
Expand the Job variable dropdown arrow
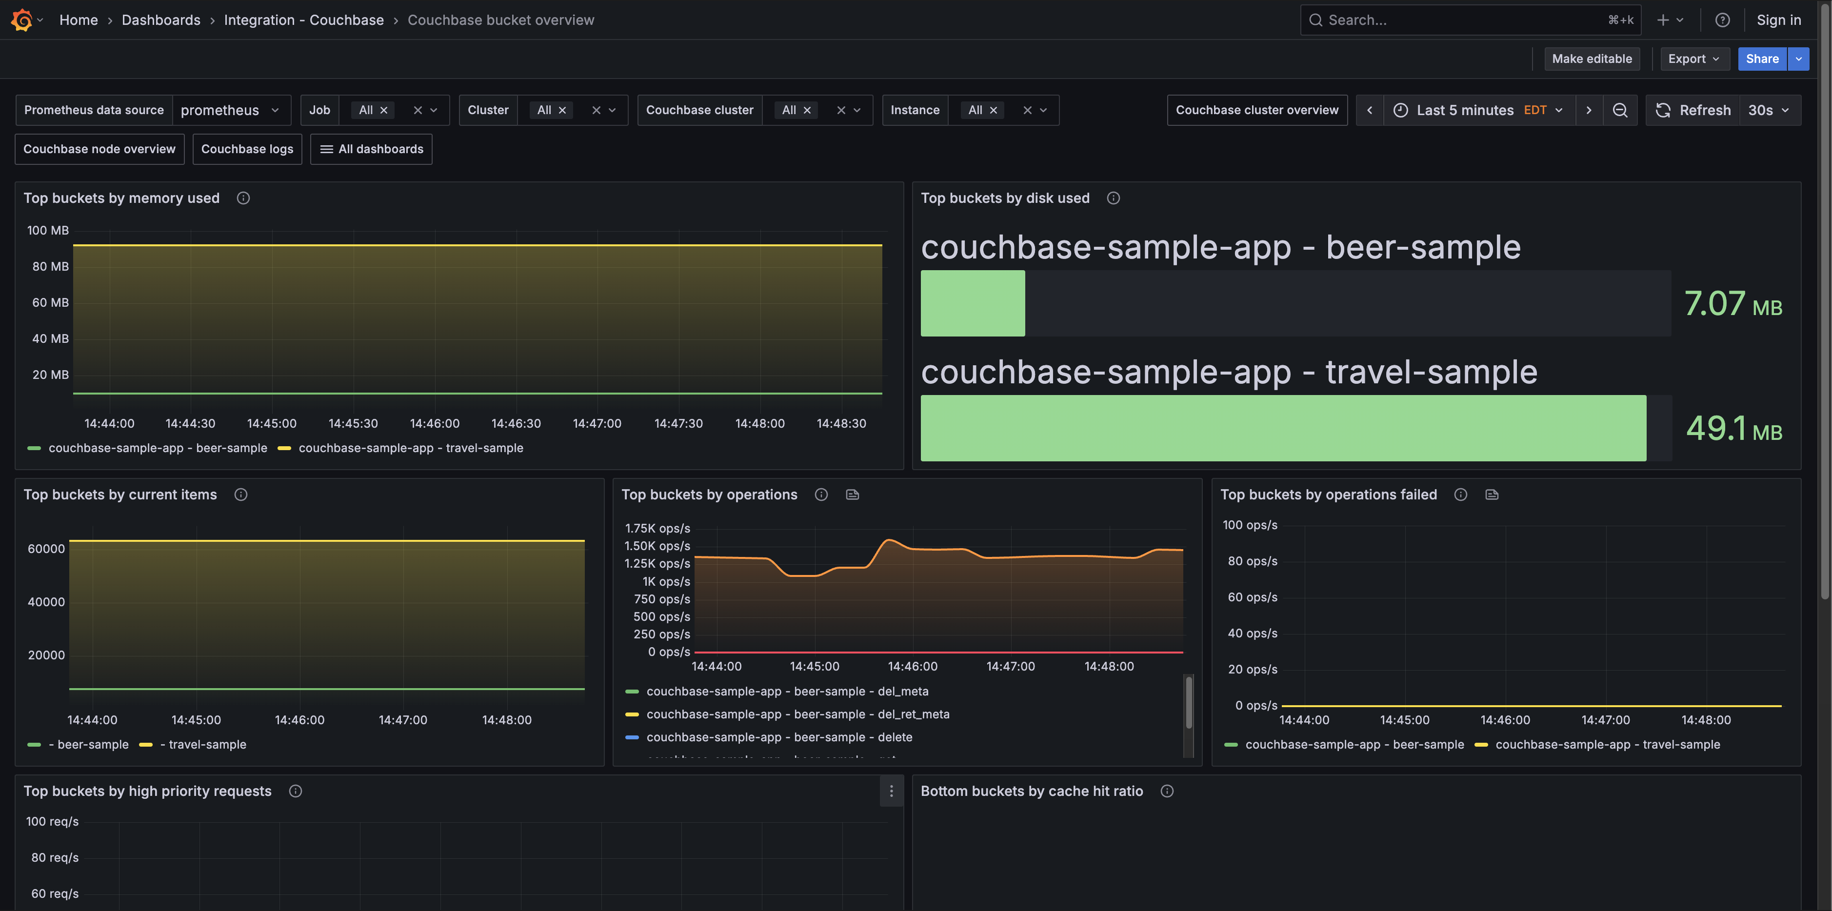click(x=434, y=110)
